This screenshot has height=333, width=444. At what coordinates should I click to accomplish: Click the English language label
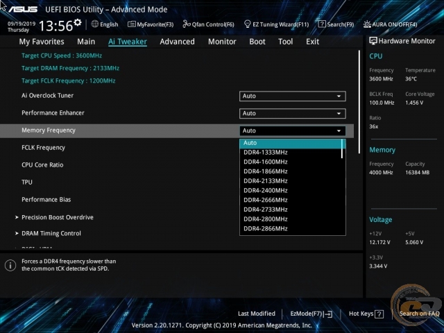pos(109,24)
